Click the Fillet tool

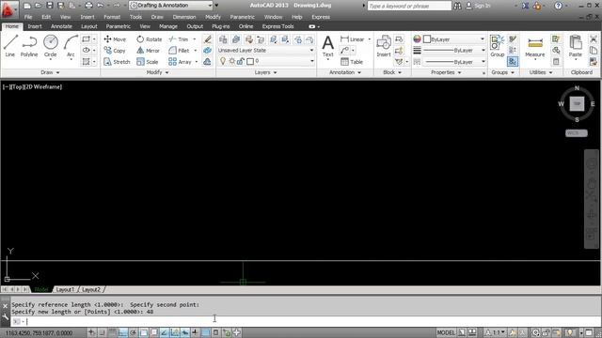click(180, 51)
